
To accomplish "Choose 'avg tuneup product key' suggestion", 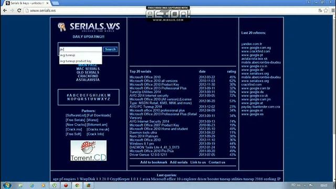I will point(80,61).
